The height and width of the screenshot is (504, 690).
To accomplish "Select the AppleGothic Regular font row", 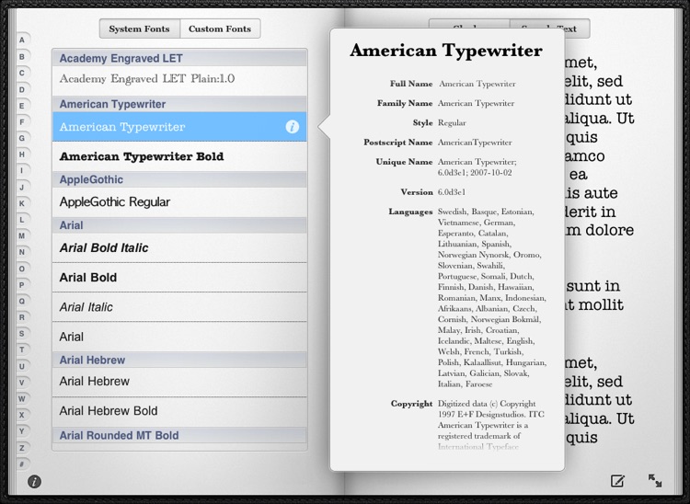I will (x=179, y=202).
